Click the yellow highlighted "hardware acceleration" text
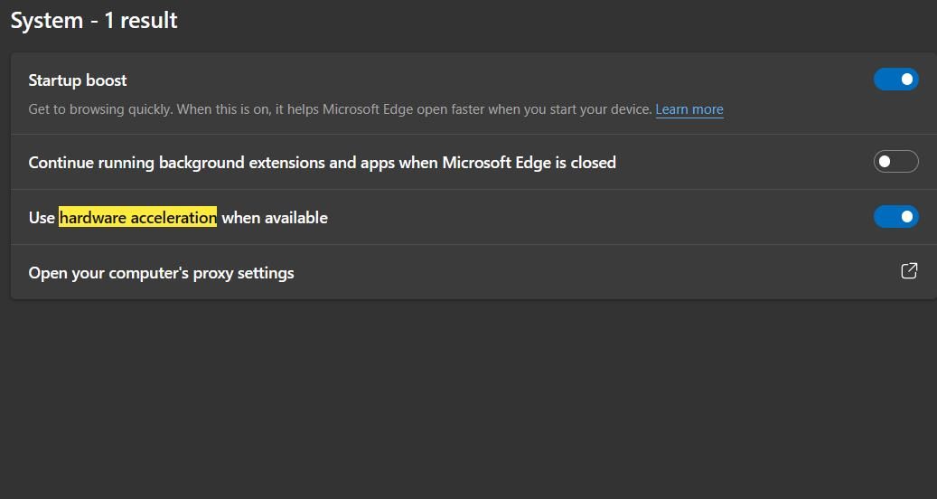 point(137,218)
